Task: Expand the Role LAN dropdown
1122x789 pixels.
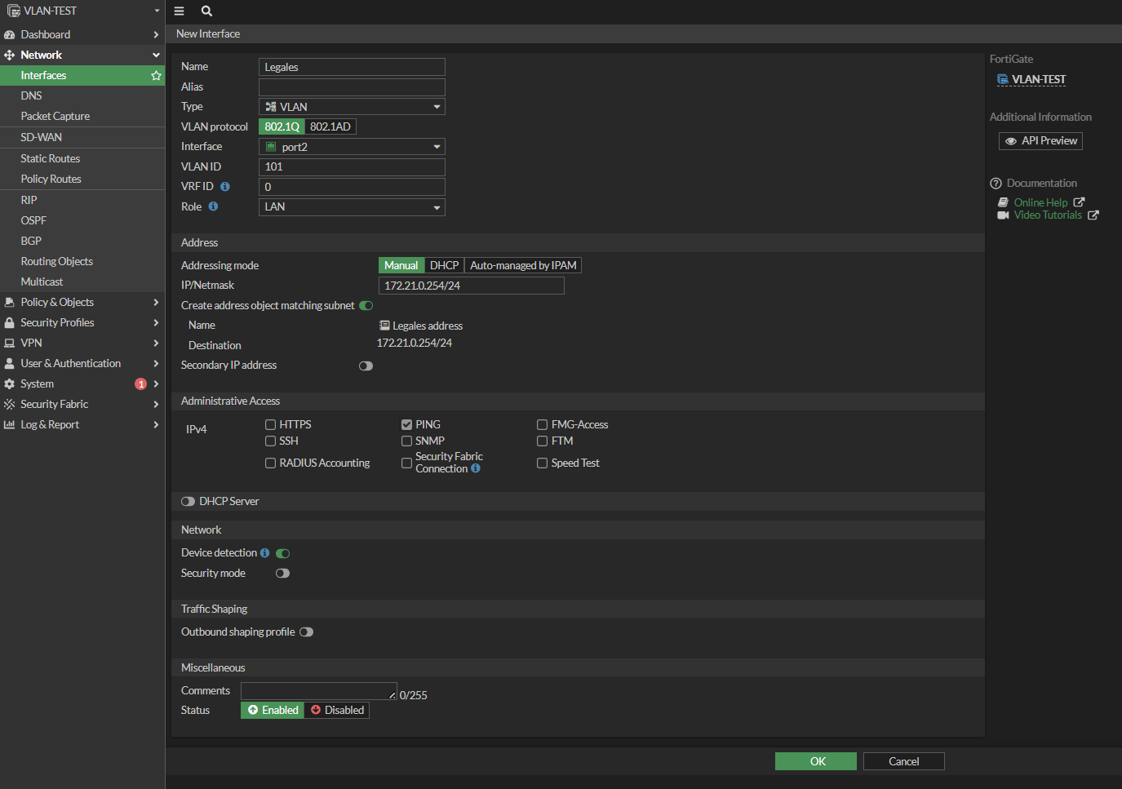Action: 352,207
